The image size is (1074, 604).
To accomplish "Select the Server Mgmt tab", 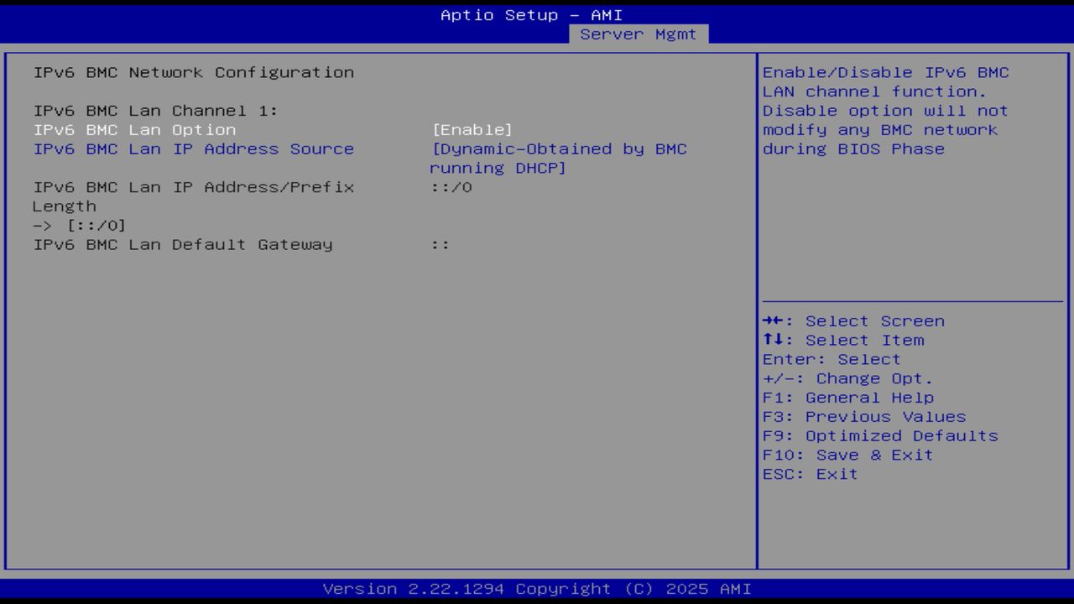I will coord(639,34).
